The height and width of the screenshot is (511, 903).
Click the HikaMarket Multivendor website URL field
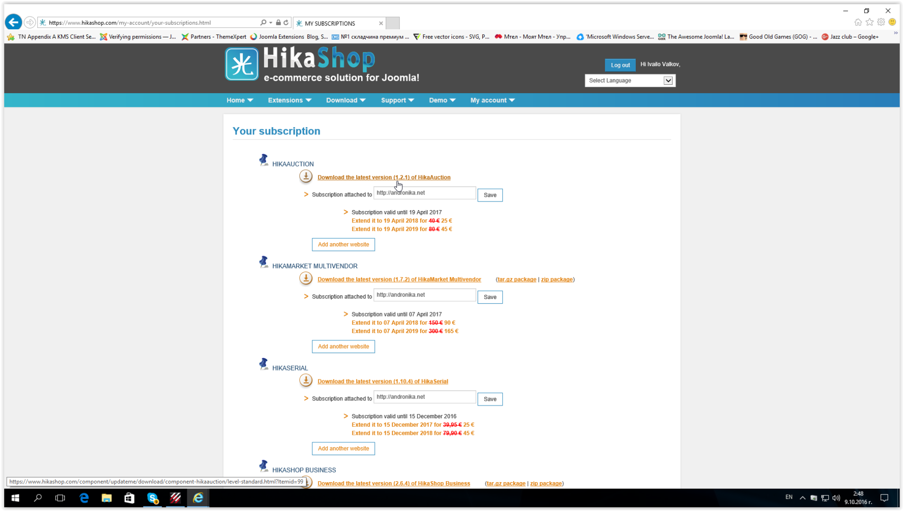(x=424, y=295)
